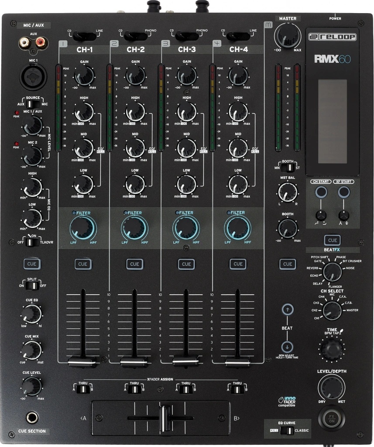Image resolution: width=374 pixels, height=447 pixels.
Task: Toggle the SOURCE AUX/MIC switch
Action: 32,104
